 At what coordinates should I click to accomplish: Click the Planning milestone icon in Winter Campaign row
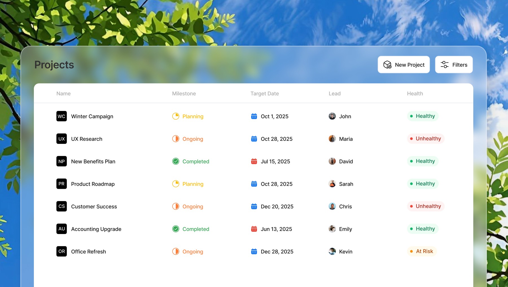[x=176, y=116]
